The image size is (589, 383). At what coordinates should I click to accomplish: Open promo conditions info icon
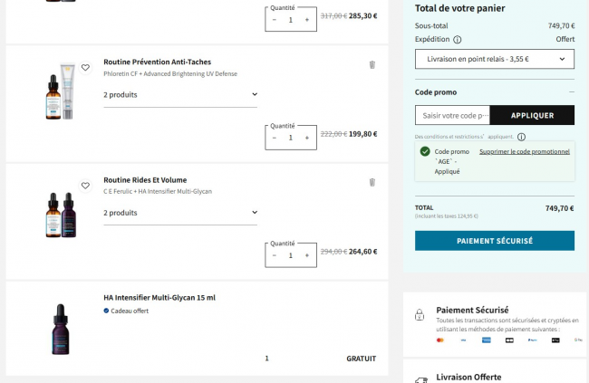point(521,137)
